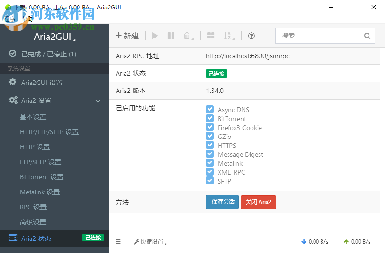Open Aria2GUI settings page
Image resolution: width=385 pixels, height=253 pixels.
(x=55, y=83)
